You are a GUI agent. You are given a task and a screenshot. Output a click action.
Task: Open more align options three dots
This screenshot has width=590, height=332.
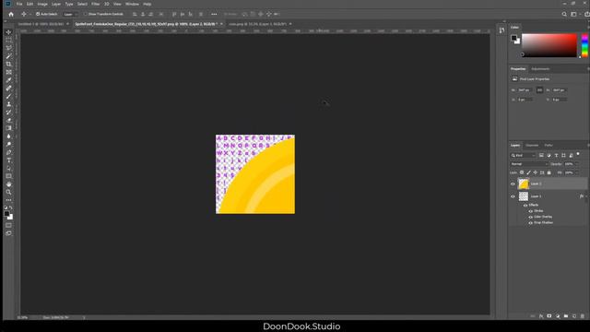(214, 15)
